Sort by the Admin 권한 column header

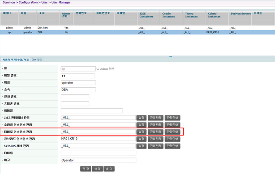66,18
